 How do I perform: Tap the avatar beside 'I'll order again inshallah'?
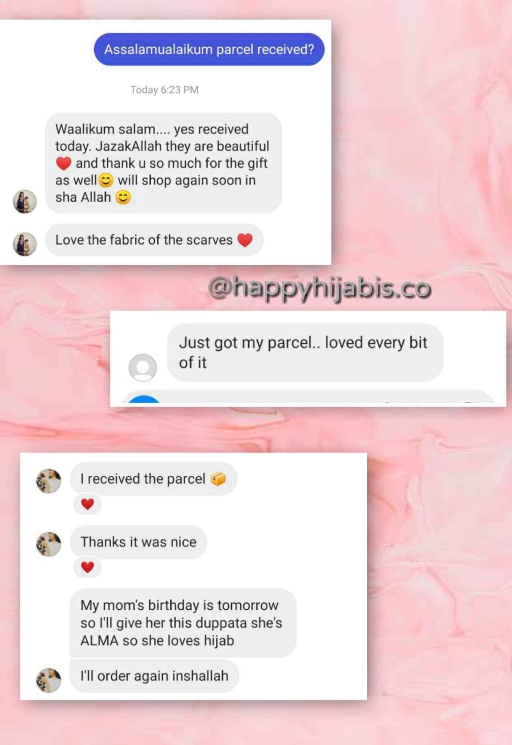click(49, 680)
